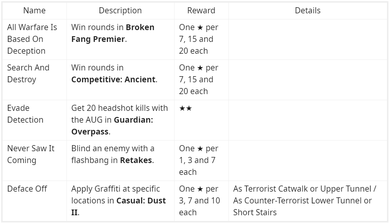Click the Never Saw It Coming name cell
This screenshot has width=390, height=224.
point(31,154)
